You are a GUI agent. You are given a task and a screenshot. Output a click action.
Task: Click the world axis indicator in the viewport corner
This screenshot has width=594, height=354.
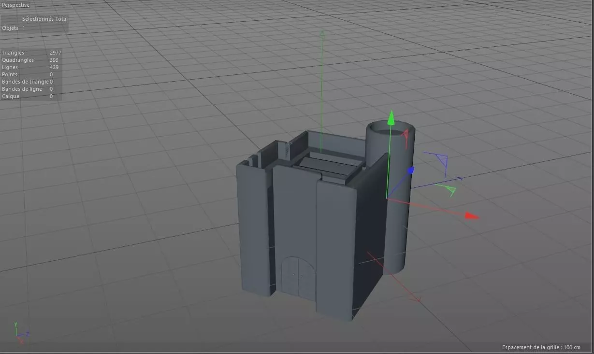tap(21, 333)
